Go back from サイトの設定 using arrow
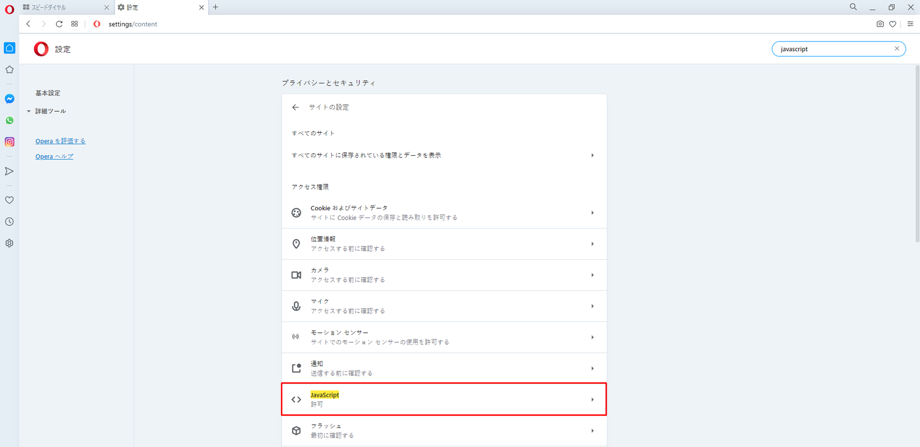The image size is (920, 447). point(296,107)
